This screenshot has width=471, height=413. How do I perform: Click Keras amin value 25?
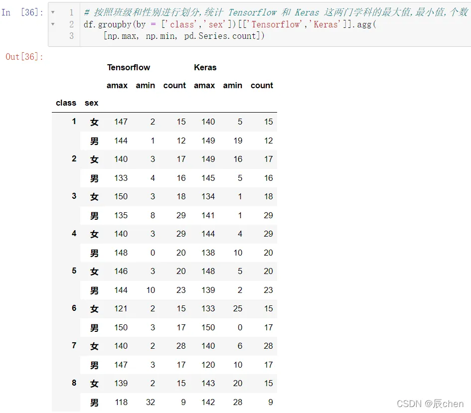tap(238, 308)
